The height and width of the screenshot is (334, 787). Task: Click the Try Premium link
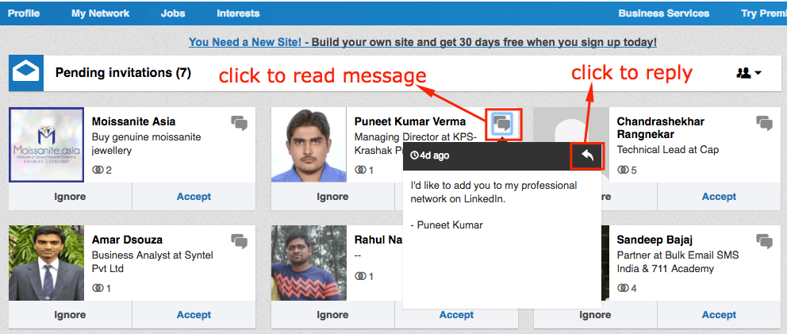[x=764, y=13]
